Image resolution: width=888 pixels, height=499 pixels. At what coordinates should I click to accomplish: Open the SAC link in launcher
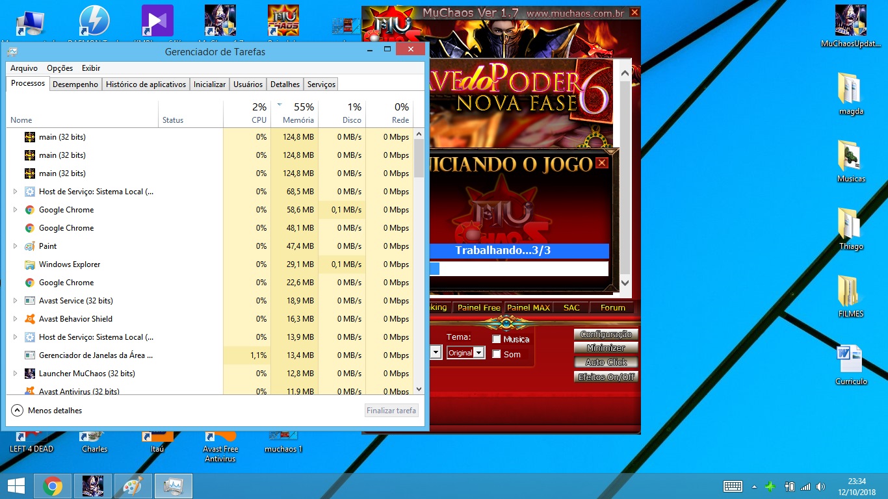(x=571, y=307)
